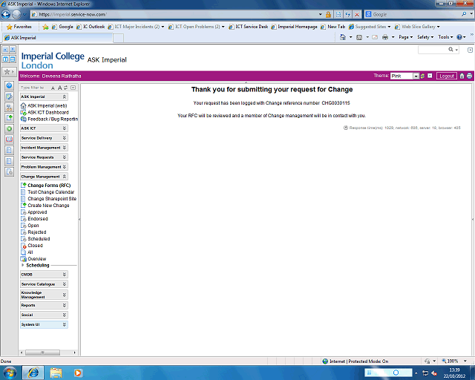Expand the Incident Management navigation section
Screen dimensions: 475x380
[65, 148]
